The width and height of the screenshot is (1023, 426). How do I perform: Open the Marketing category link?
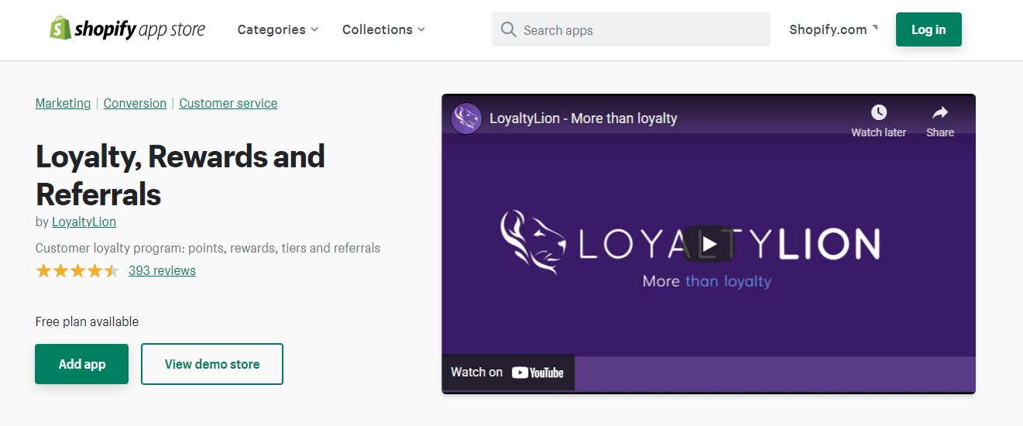pos(63,103)
